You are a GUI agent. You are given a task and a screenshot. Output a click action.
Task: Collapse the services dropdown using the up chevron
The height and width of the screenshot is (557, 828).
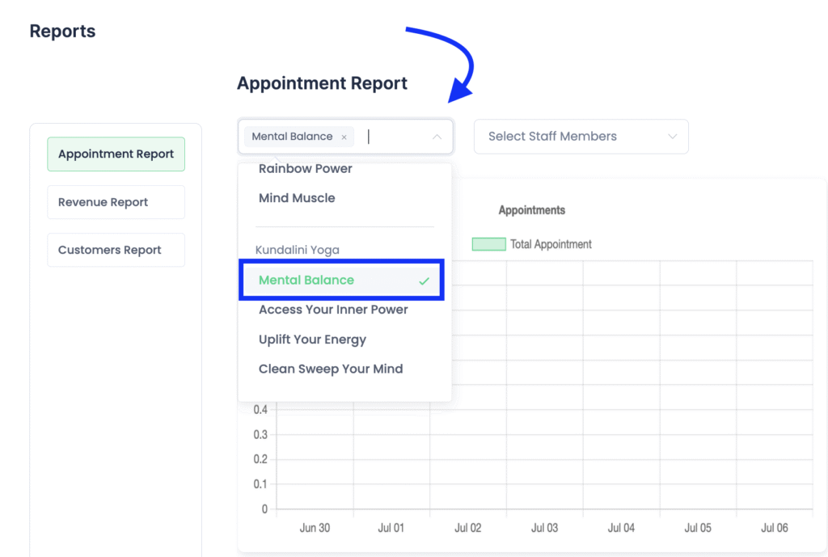tap(437, 137)
